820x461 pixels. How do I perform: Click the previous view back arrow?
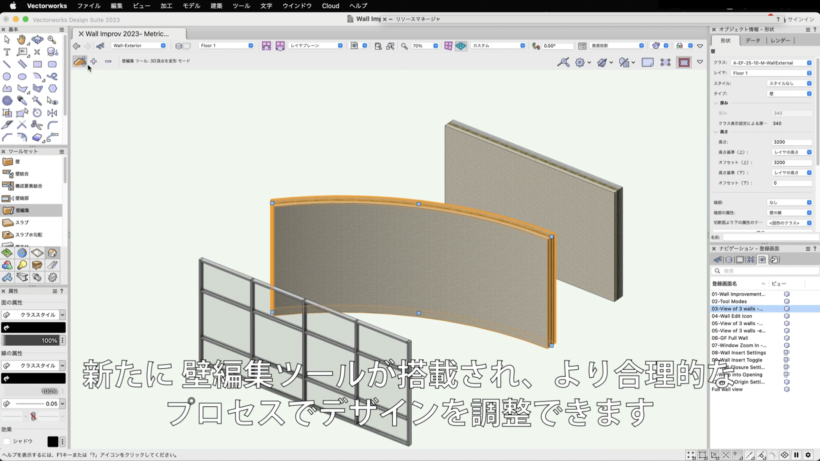coord(76,46)
